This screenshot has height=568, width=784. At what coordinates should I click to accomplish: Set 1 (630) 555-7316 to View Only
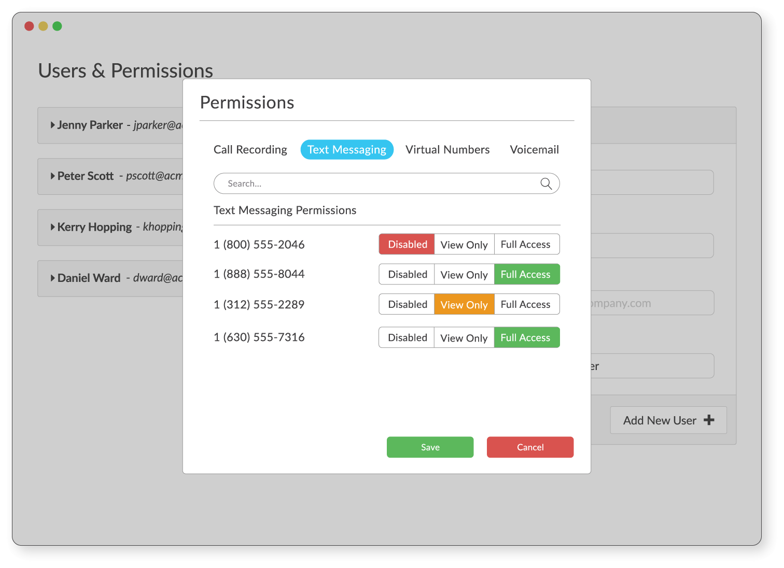pos(464,337)
